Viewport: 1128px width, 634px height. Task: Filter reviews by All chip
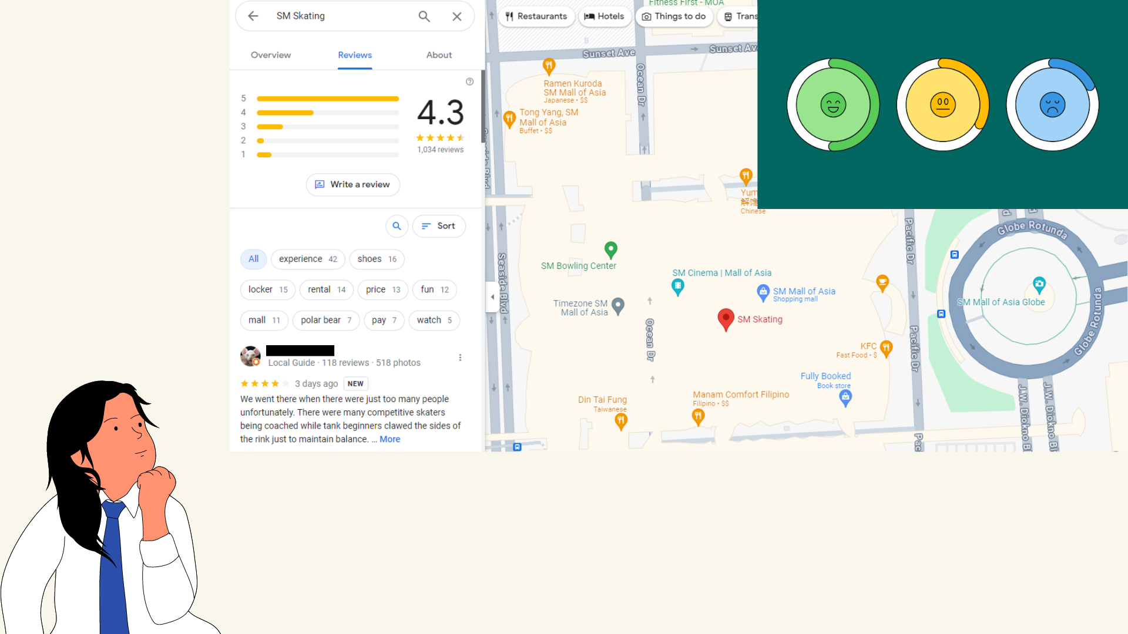[253, 259]
